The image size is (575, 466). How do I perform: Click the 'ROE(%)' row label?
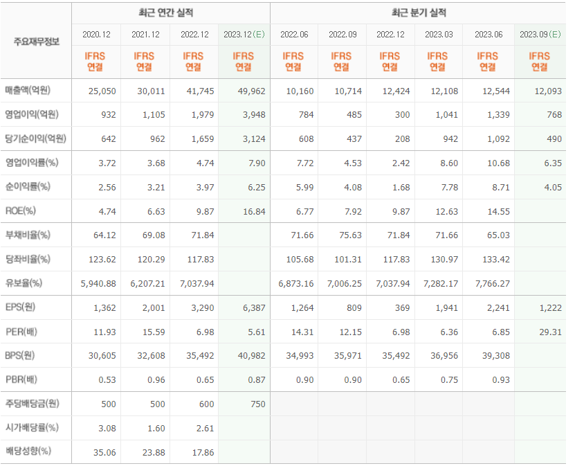click(21, 211)
